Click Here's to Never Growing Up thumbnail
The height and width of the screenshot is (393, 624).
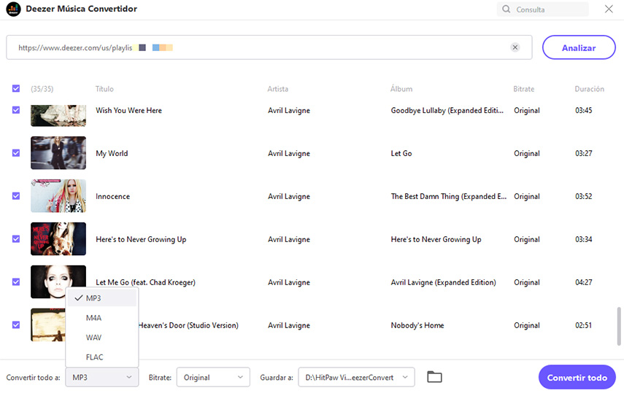pyautogui.click(x=58, y=239)
